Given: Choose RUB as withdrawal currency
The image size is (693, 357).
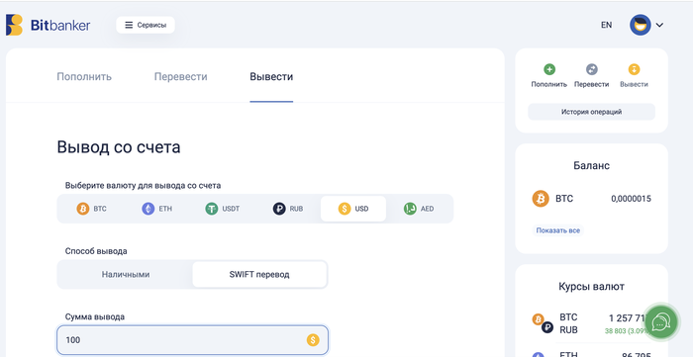Looking at the screenshot, I should (288, 209).
